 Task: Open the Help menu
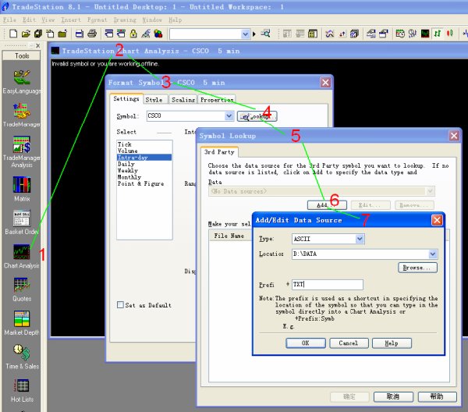[x=175, y=20]
